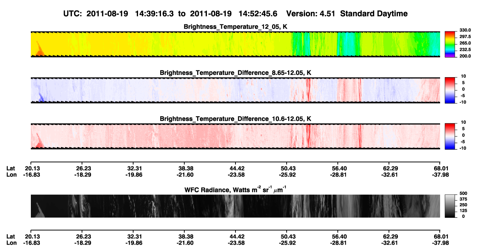Click the blue-red color bar beside the 8.65-12.05 panel
Image resolution: width=489 pixels, height=251 pixels.
tap(449, 90)
